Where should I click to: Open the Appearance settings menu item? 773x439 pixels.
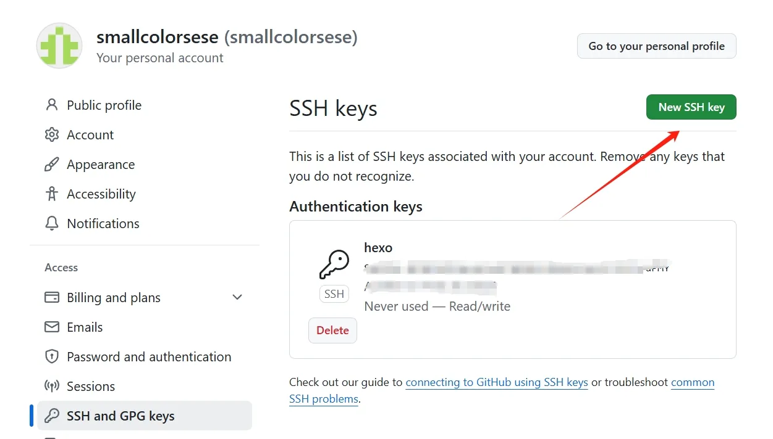(145, 164)
